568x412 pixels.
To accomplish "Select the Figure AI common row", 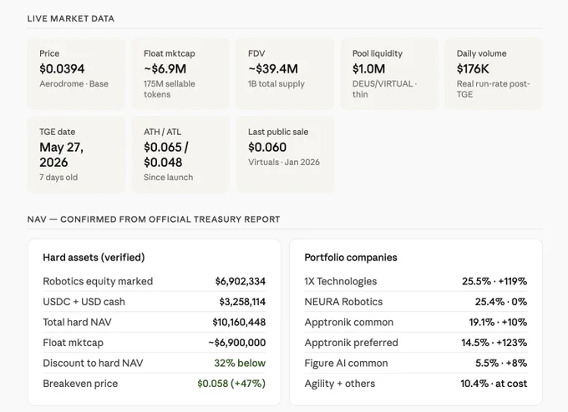I will [416, 363].
